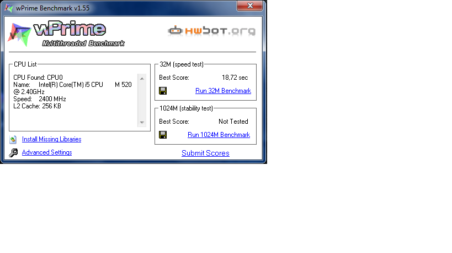Click the Intel Core i5 CPU name line
The height and width of the screenshot is (253, 452).
click(72, 85)
